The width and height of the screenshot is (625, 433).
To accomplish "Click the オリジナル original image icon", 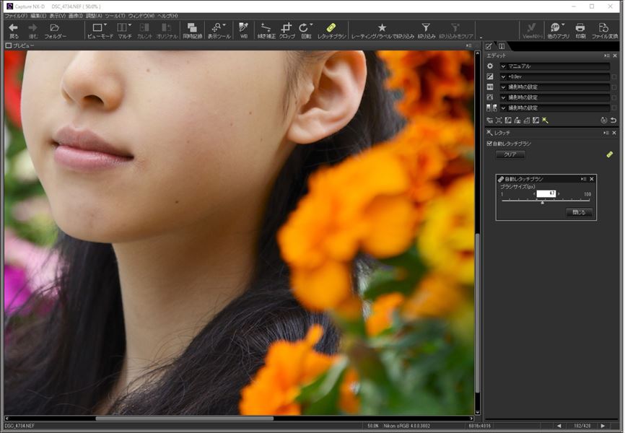I will click(x=166, y=27).
